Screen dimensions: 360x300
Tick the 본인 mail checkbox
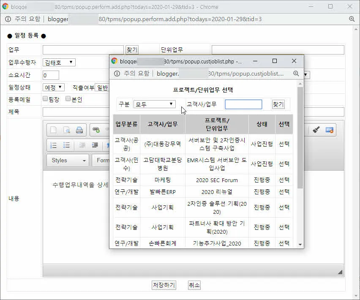click(x=68, y=99)
